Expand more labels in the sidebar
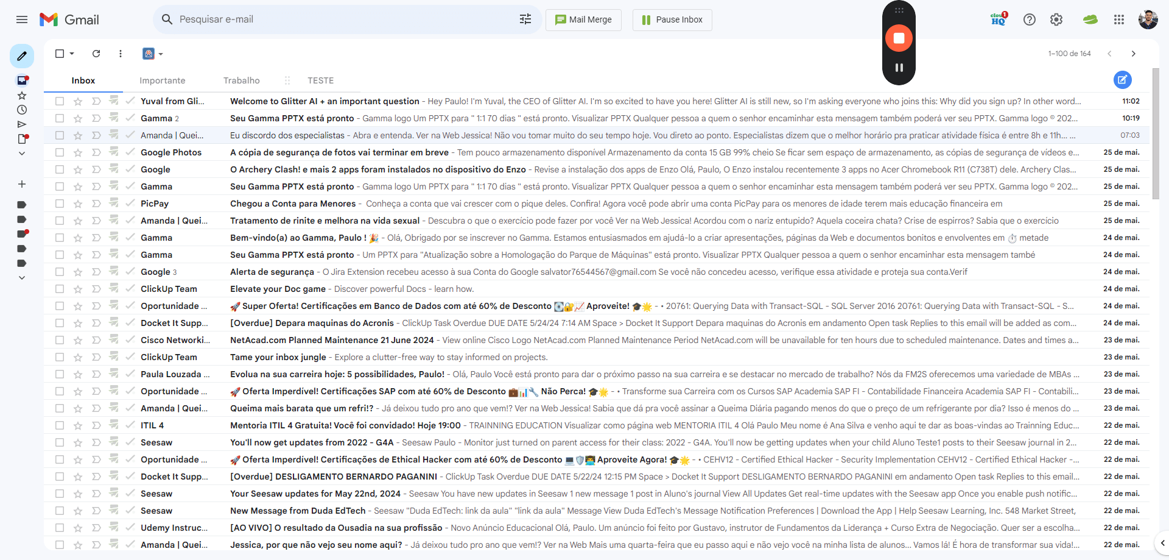This screenshot has width=1169, height=560. pyautogui.click(x=22, y=278)
